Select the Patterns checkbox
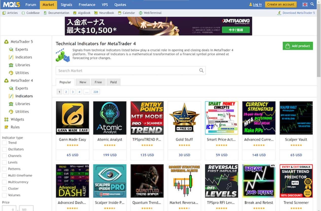The image size is (321, 211). pos(4,169)
